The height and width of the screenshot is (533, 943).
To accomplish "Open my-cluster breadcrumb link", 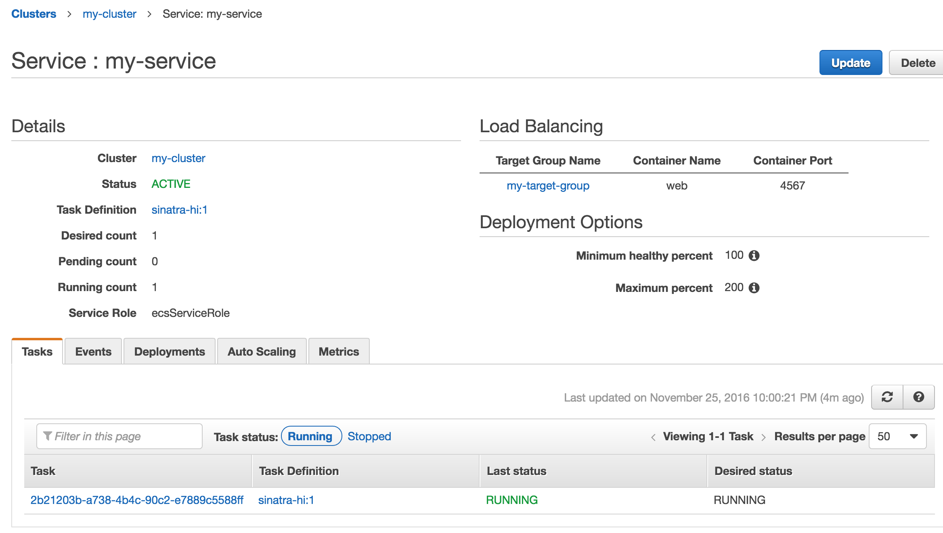I will (109, 14).
